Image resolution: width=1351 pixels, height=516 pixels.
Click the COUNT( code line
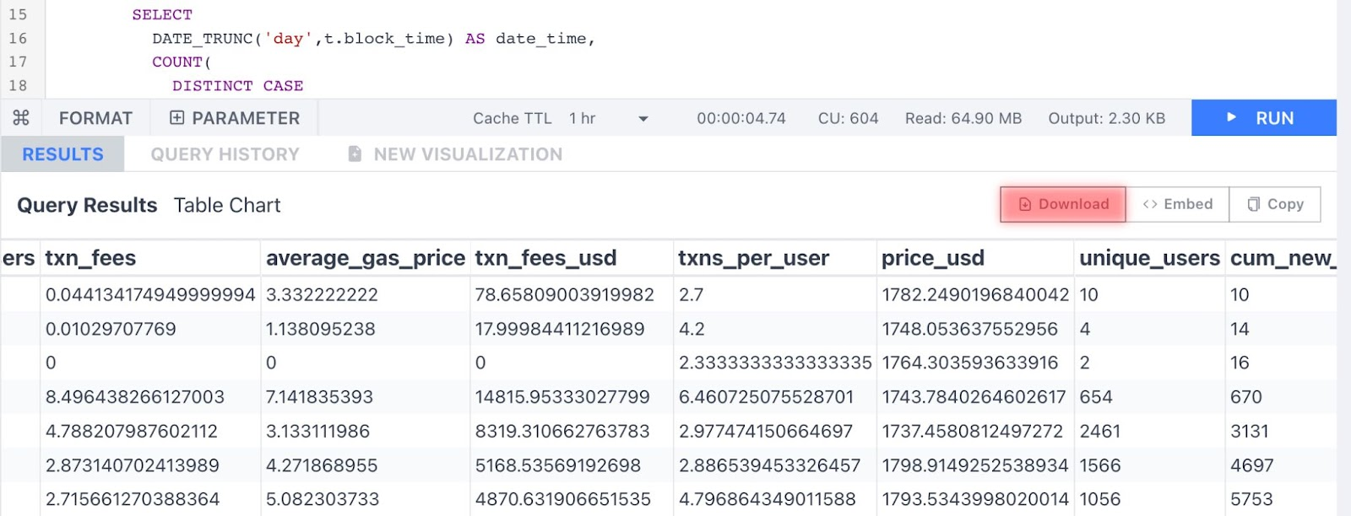(182, 62)
